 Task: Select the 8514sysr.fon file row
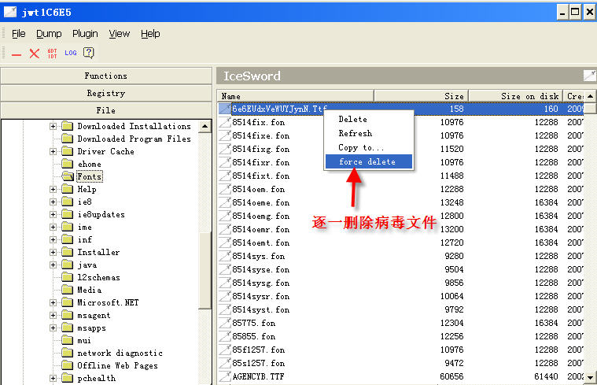coord(401,296)
